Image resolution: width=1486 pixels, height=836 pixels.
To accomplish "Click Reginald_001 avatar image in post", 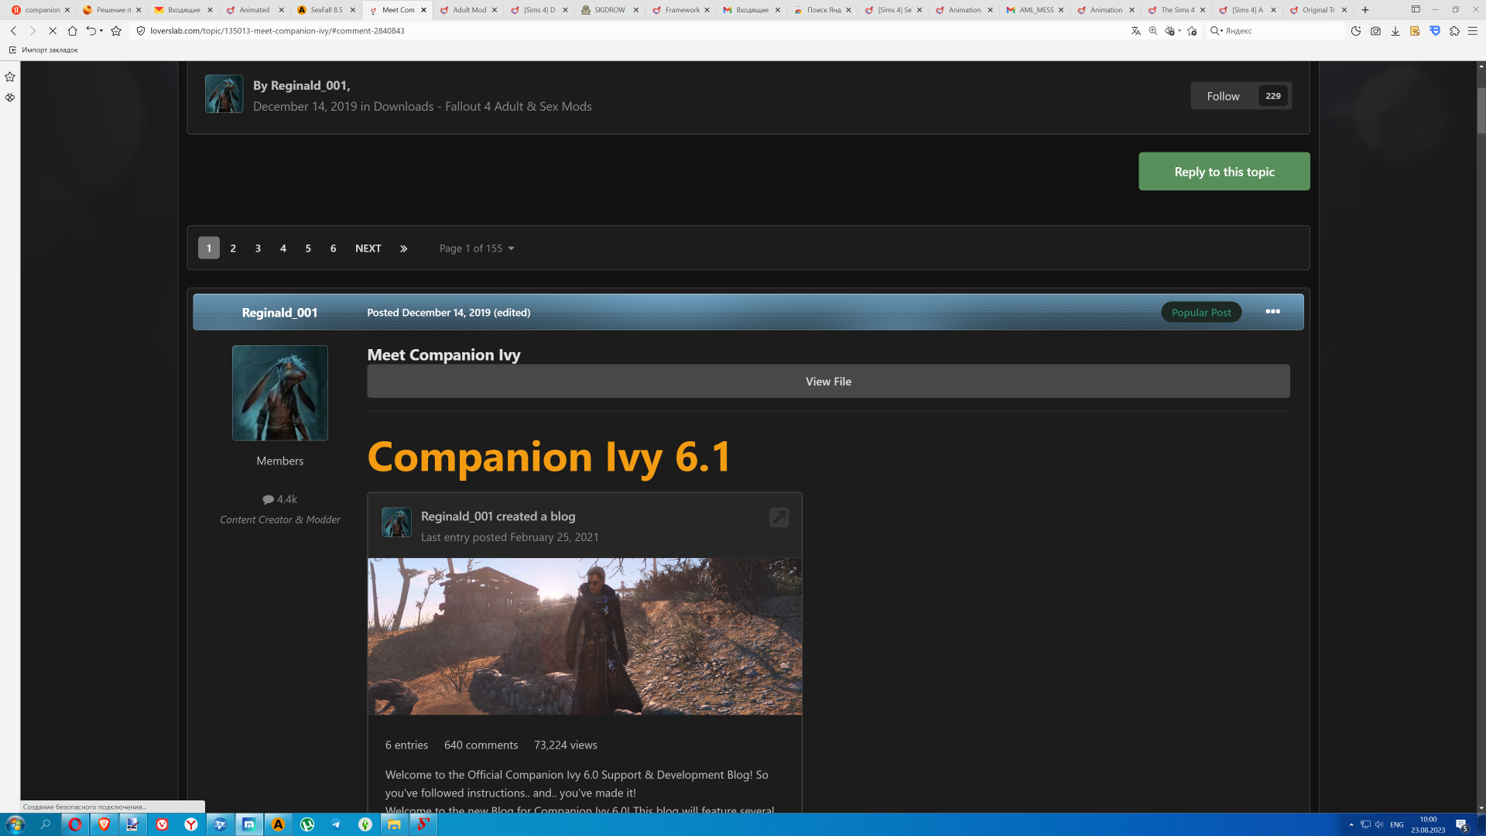I will (x=279, y=393).
